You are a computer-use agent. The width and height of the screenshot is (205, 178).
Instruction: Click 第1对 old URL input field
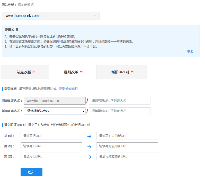[51, 136]
